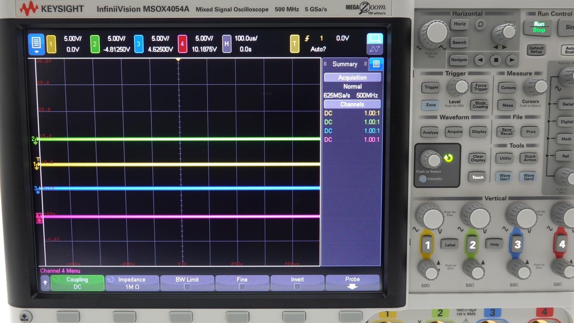Screen dimensions: 574x323
Task: Click the horizontal time/div large knob
Action: pos(436,33)
